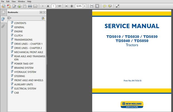Select DRIVE LINES - CHAPTER 2 bookmark

click(x=28, y=48)
